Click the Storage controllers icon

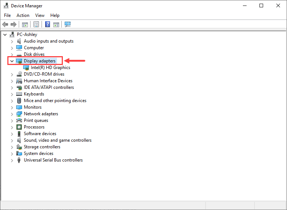pos(19,147)
